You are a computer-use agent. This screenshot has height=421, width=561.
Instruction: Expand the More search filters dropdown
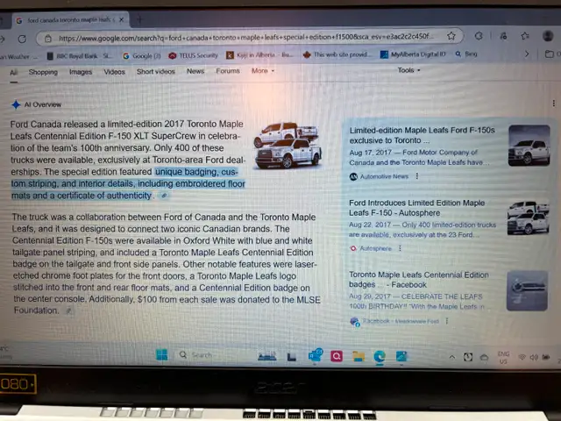[263, 71]
